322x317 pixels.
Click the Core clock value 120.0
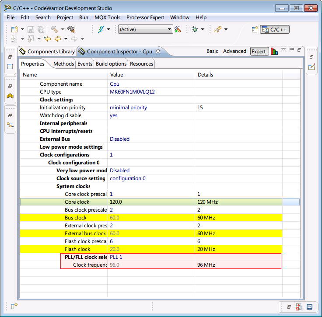pyautogui.click(x=116, y=202)
